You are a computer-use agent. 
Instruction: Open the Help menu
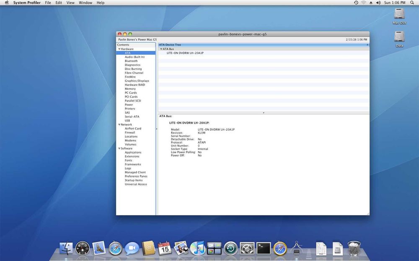101,3
